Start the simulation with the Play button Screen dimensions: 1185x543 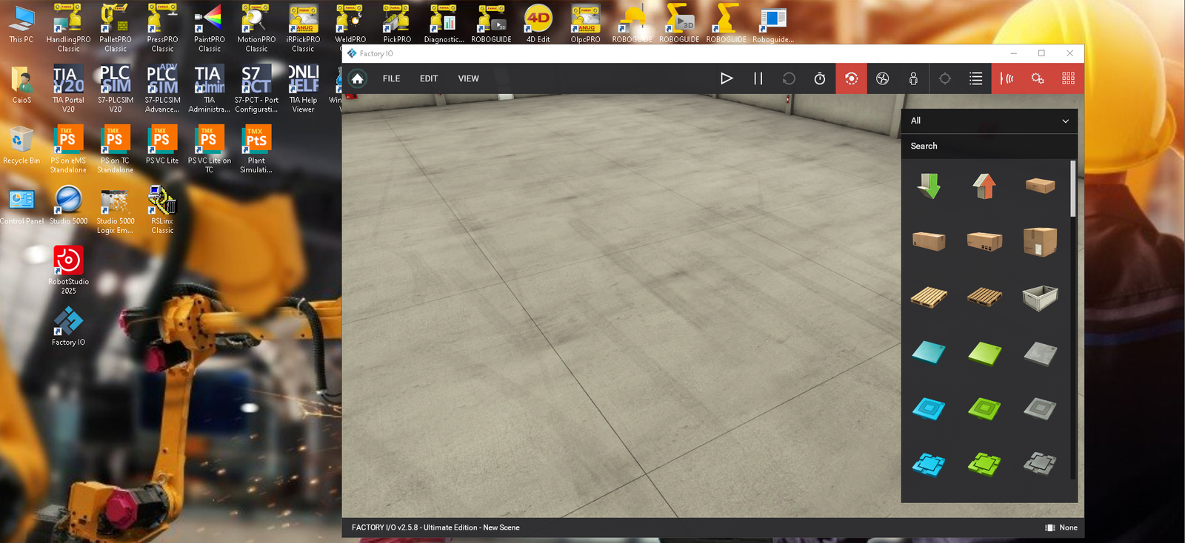726,78
